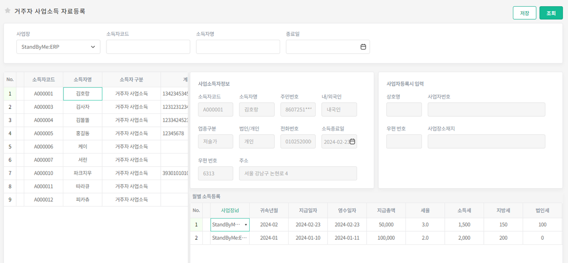Image resolution: width=568 pixels, height=263 pixels.
Task: Select the 2024-01 monthly income row
Action: tap(269, 238)
